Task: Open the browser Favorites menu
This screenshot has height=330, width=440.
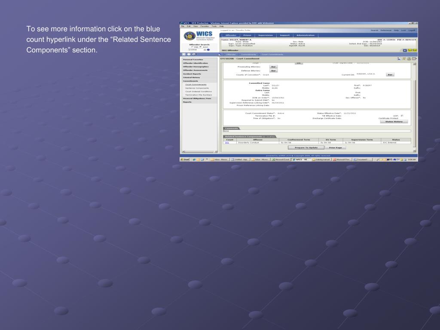Action: point(205,26)
